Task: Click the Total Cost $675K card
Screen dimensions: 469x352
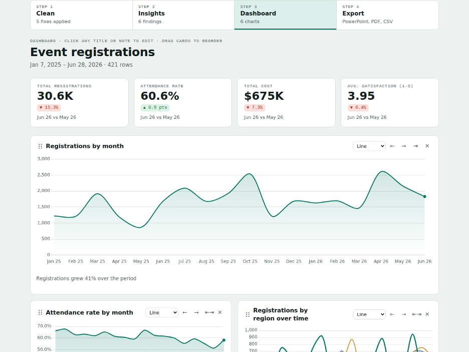Action: (286, 102)
